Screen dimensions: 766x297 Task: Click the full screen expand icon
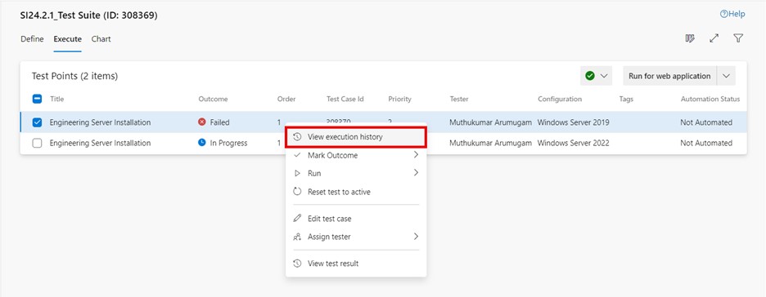point(714,38)
